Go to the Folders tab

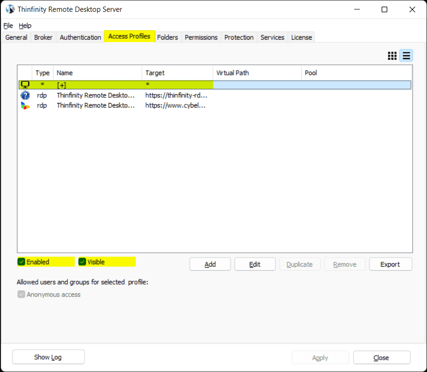tap(167, 37)
